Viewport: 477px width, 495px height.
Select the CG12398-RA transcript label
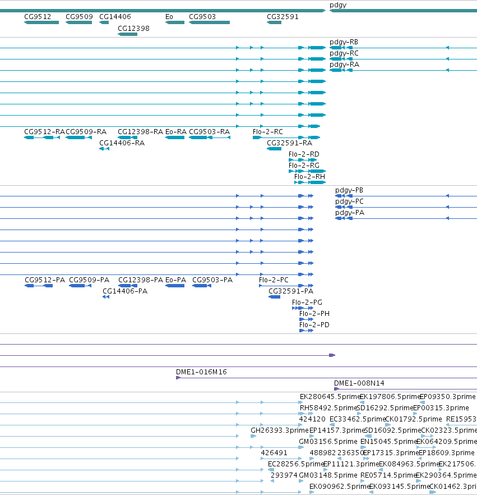click(x=140, y=132)
